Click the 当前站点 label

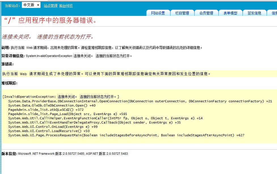pos(12,6)
